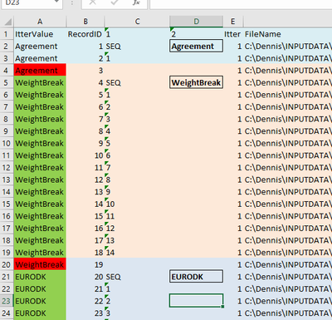Click the formula bar input area
The image size is (332, 320).
coord(241,3)
